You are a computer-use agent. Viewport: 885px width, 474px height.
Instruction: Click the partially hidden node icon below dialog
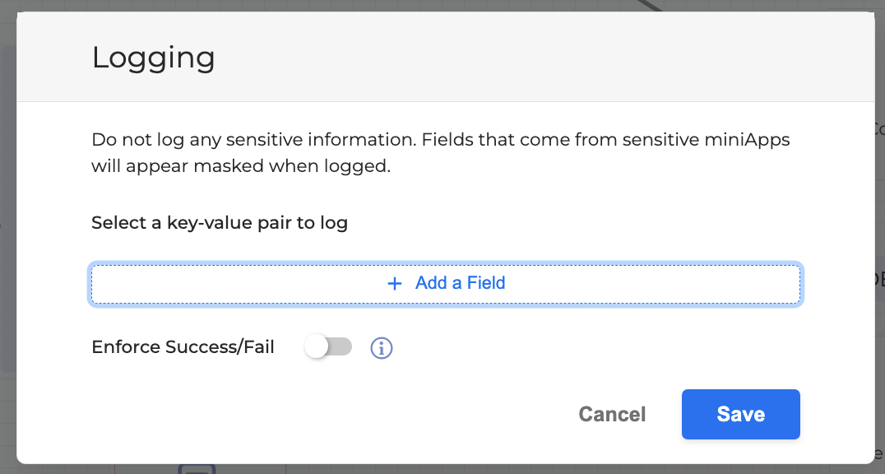point(197,470)
